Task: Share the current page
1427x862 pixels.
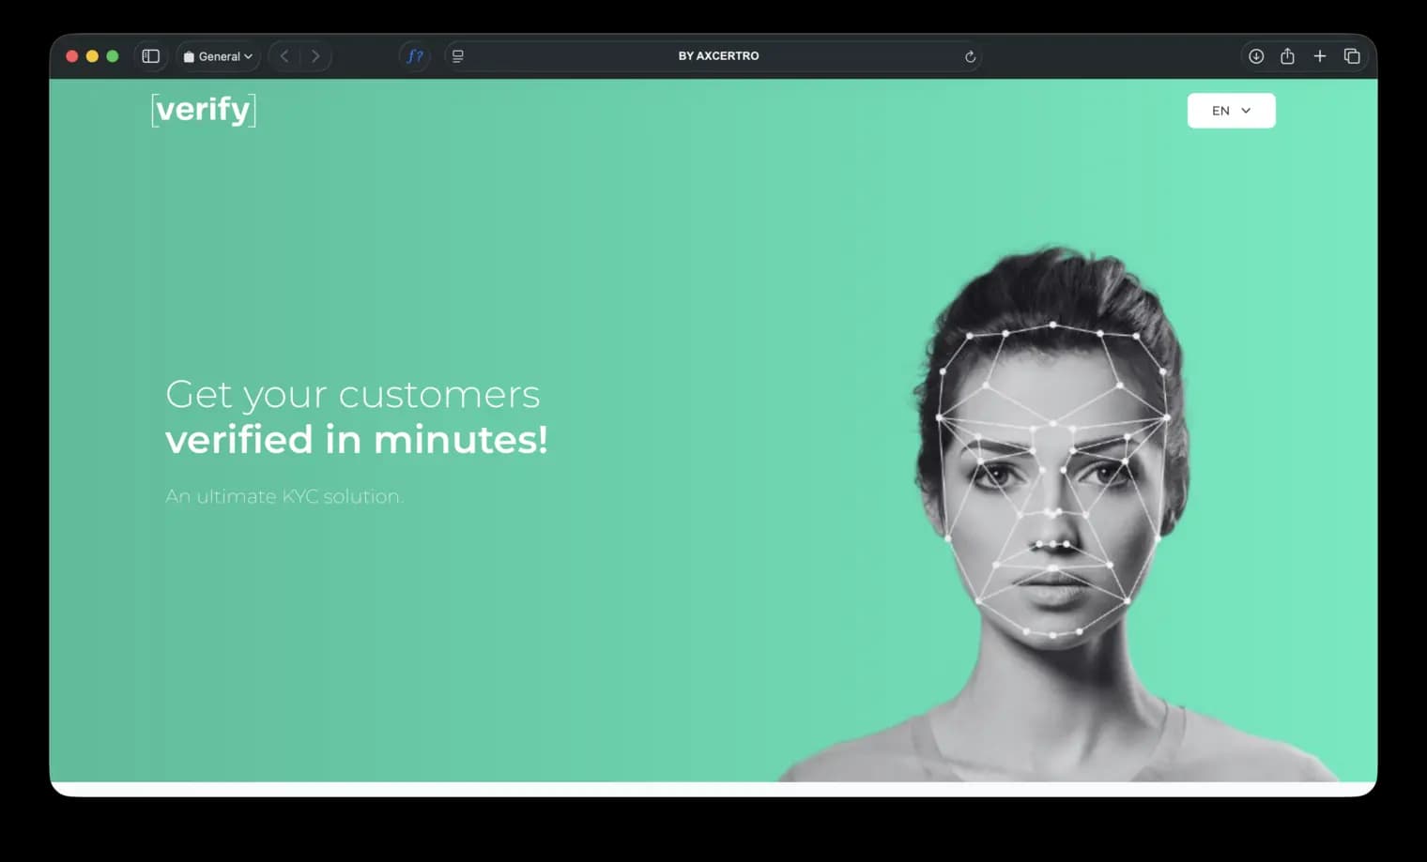Action: click(x=1288, y=55)
